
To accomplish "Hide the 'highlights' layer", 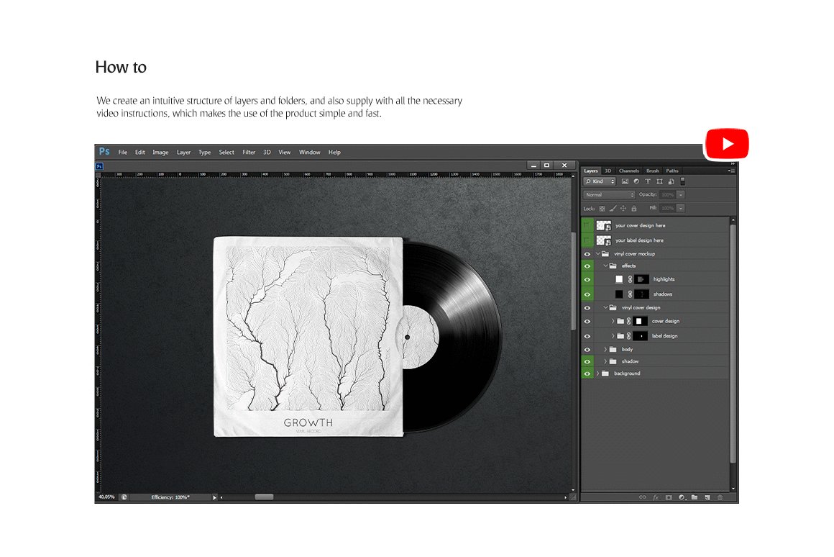I will 587,279.
